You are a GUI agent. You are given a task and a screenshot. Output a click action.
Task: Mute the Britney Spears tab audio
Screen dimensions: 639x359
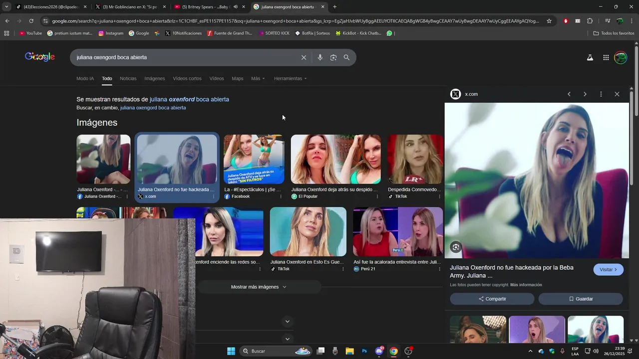pos(235,7)
